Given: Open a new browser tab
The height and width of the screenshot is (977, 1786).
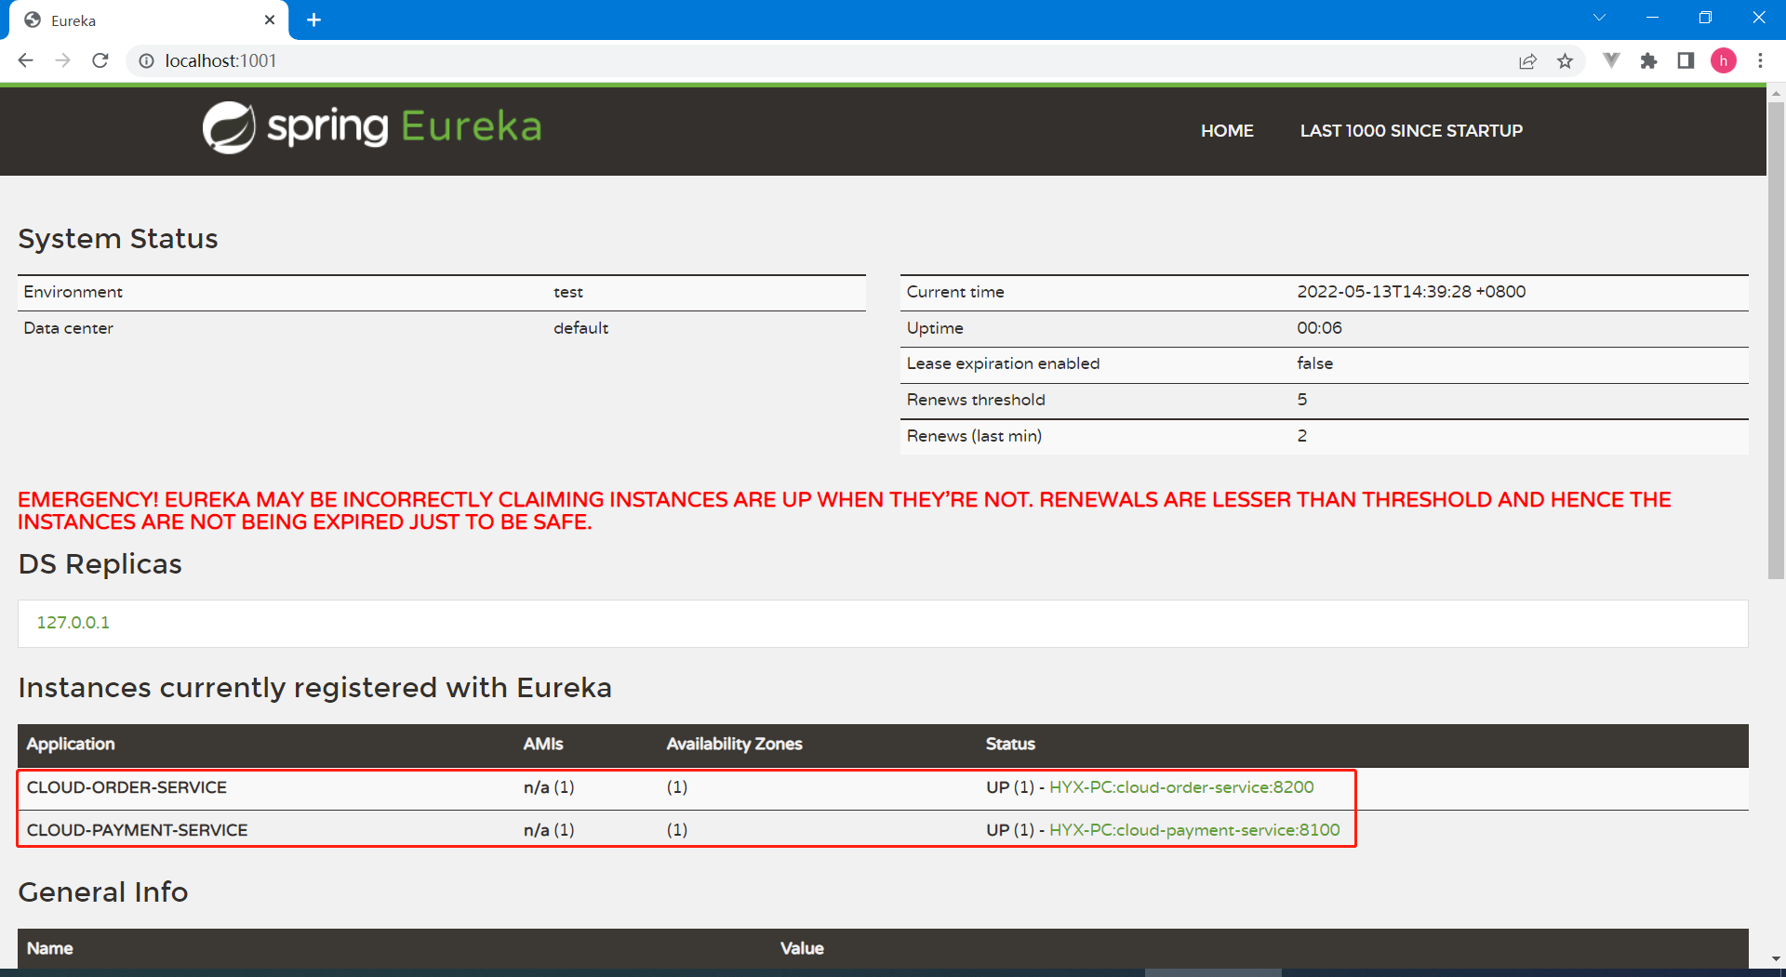Looking at the screenshot, I should point(314,20).
